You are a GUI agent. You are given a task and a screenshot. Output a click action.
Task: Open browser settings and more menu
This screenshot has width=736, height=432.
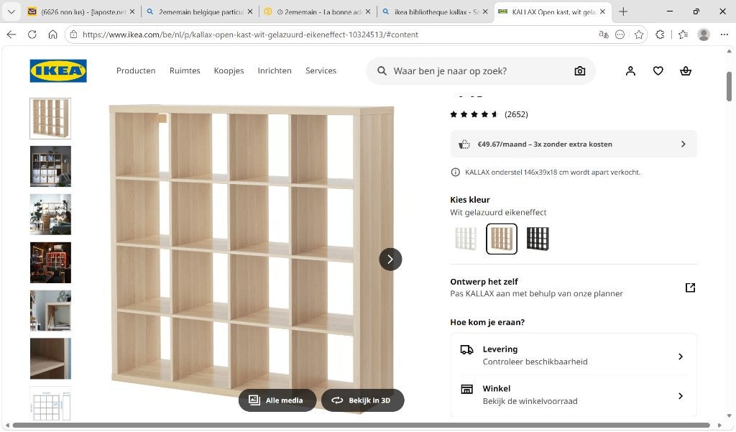[724, 35]
